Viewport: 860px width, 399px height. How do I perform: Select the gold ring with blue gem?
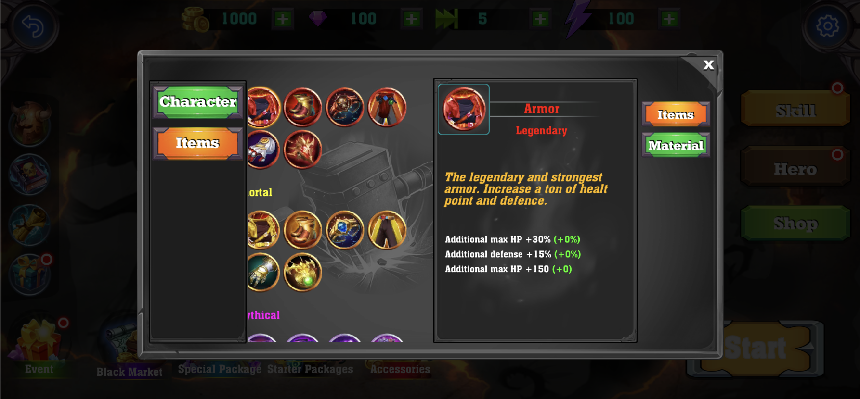pos(345,230)
